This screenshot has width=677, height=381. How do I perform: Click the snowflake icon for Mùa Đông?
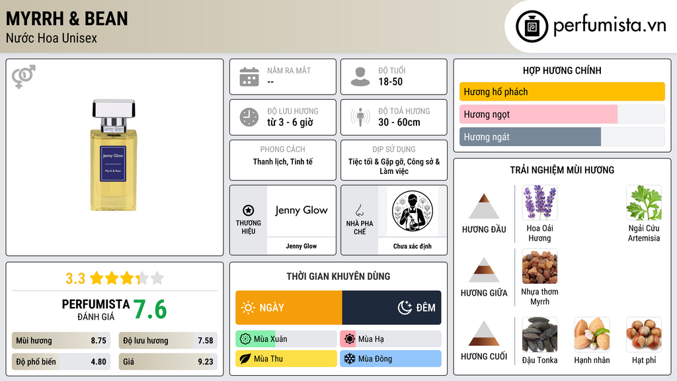[x=350, y=359]
